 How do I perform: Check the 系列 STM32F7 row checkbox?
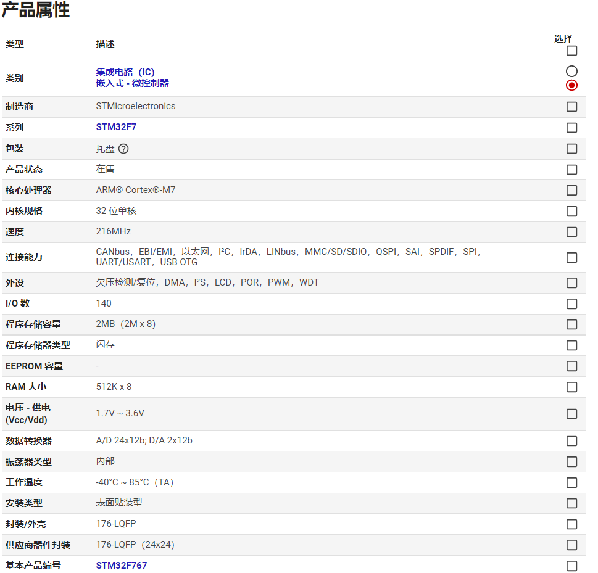coord(571,128)
